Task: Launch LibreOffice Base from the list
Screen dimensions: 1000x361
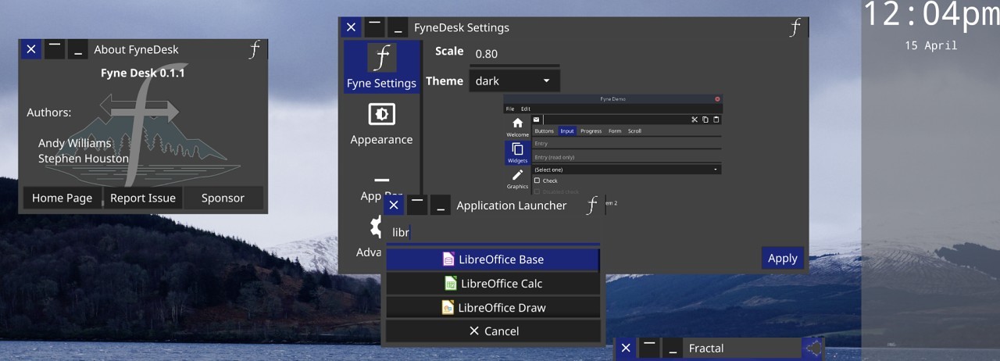Action: (493, 259)
